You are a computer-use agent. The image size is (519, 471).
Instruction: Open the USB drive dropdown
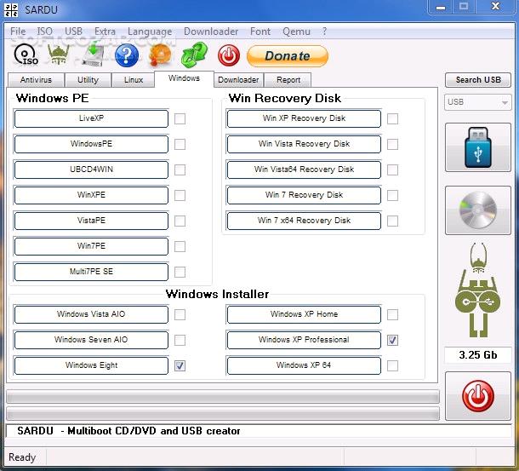click(477, 102)
